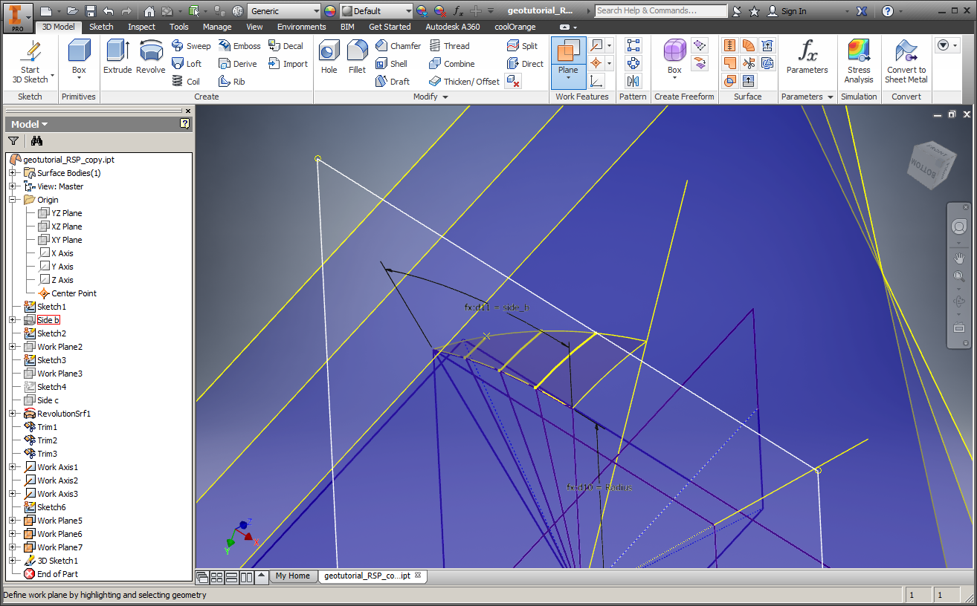The height and width of the screenshot is (606, 977).
Task: Open the Sketch ribbon tab
Action: (101, 27)
